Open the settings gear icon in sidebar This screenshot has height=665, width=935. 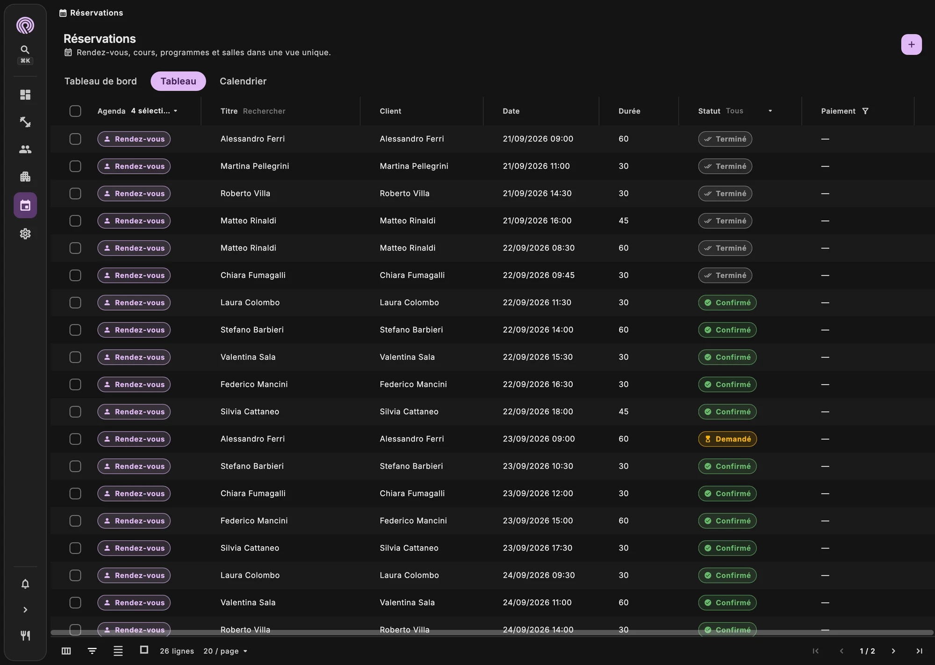[25, 234]
